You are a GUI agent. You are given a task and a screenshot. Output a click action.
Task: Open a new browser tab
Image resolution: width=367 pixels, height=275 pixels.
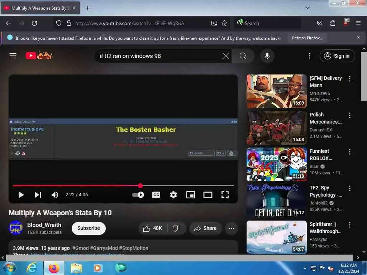click(87, 8)
